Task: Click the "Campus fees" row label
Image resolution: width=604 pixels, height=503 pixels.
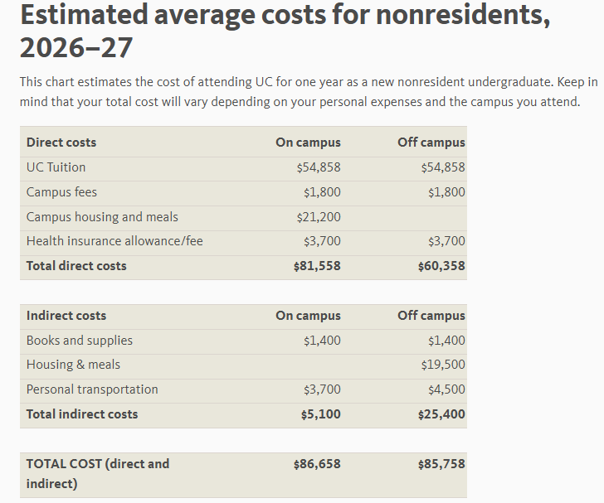Action: (61, 192)
